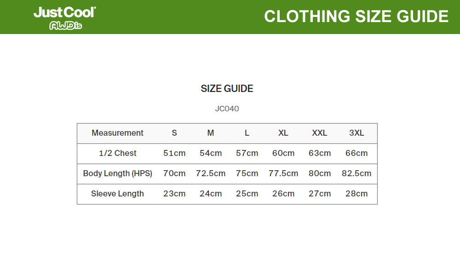Click the Sleeve Length row label

pos(117,194)
